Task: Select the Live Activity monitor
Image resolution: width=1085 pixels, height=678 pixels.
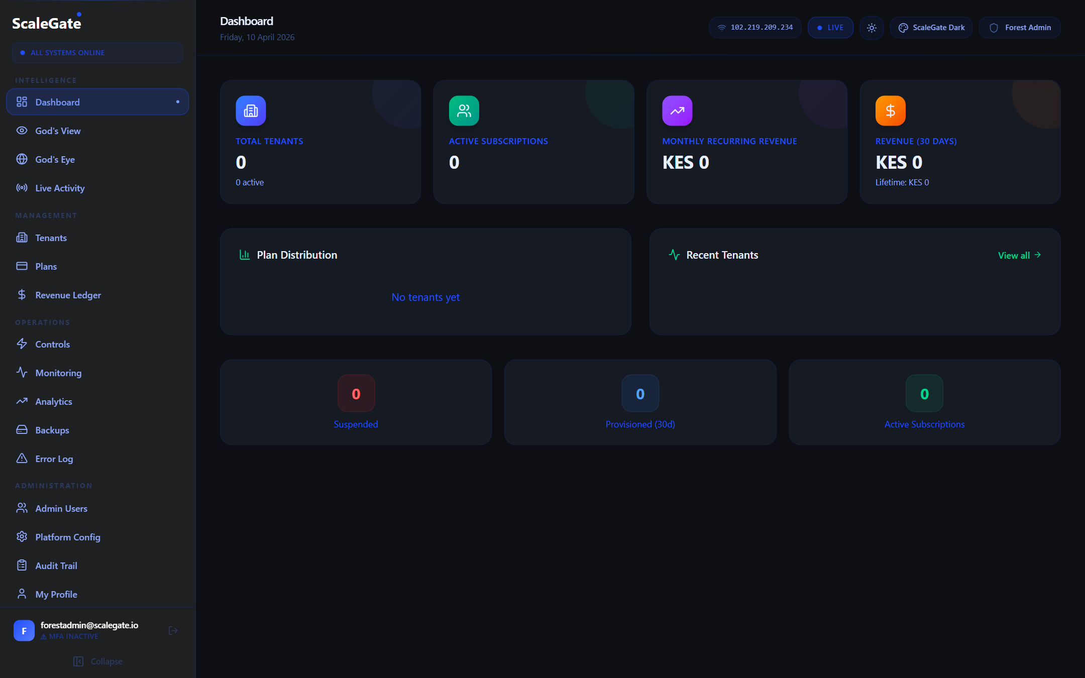Action: tap(59, 188)
